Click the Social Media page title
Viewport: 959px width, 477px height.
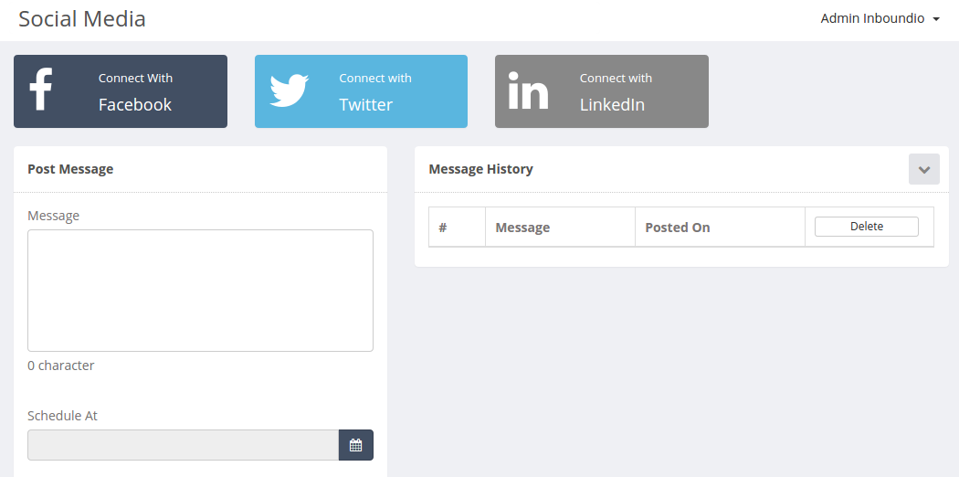(82, 19)
